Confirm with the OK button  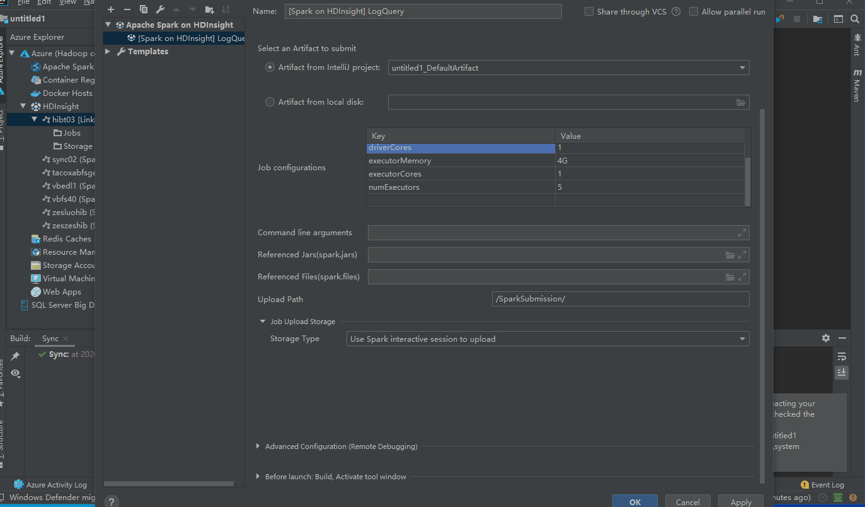click(634, 501)
